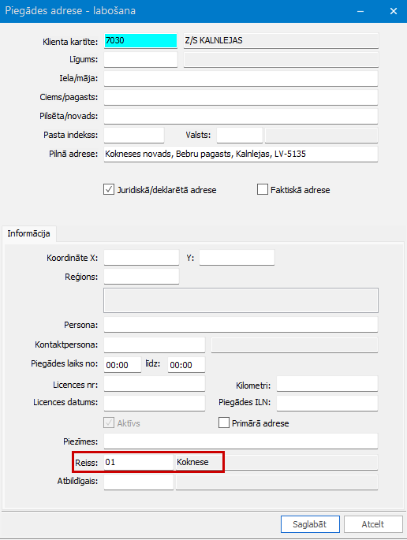Screen dimensions: 407x540
Task: Click the Koordināte X input
Action: point(142,258)
